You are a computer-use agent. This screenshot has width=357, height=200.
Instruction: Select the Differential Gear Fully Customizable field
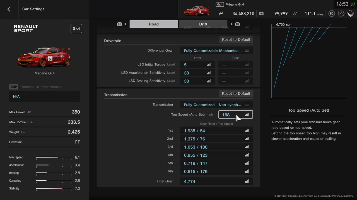pyautogui.click(x=217, y=51)
